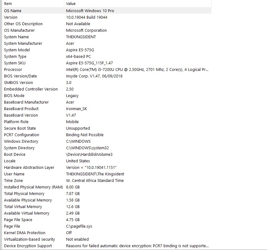The width and height of the screenshot is (267, 250).
Task: Click the System Manufacturer row
Action: coord(107,43)
